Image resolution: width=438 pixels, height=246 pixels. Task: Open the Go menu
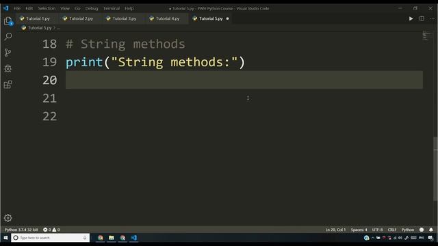pos(77,8)
